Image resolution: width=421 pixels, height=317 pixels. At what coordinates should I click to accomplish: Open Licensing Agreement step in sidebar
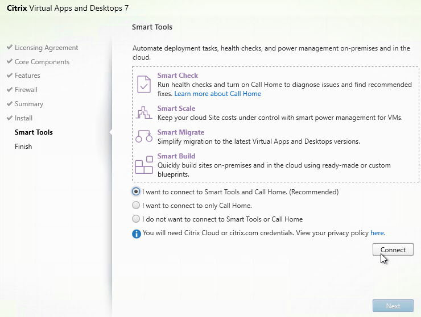(46, 48)
